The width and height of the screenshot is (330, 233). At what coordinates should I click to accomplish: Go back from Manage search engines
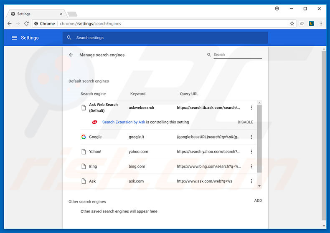71,55
